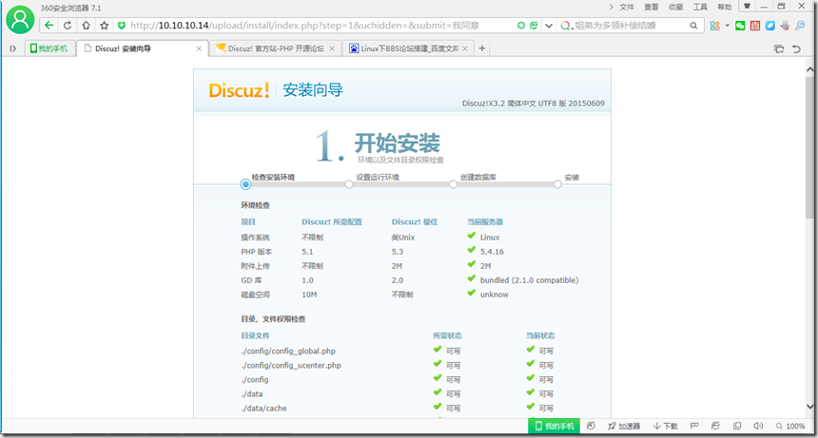Image resolution: width=818 pixels, height=438 pixels.
Task: Focus the search input field
Action: [x=630, y=25]
